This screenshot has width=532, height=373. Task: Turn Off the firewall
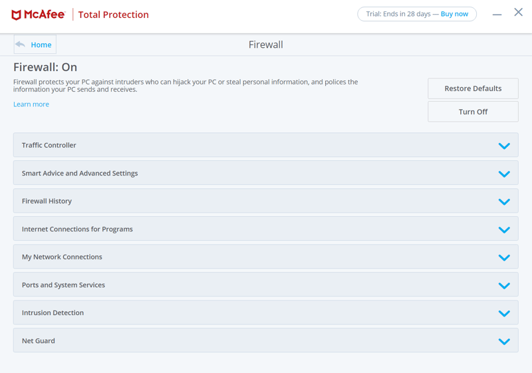[x=473, y=112]
